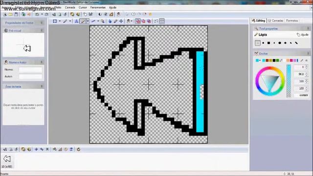The width and height of the screenshot is (313, 176).
Task: Switch to the Editing tab
Action: 259,21
